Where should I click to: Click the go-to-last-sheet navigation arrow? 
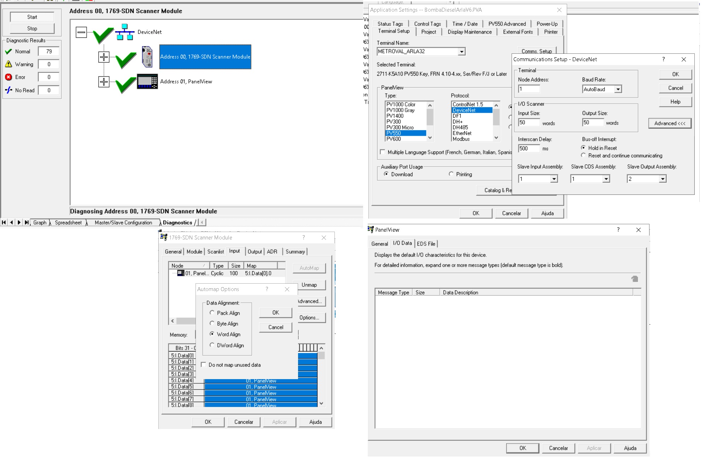(27, 222)
